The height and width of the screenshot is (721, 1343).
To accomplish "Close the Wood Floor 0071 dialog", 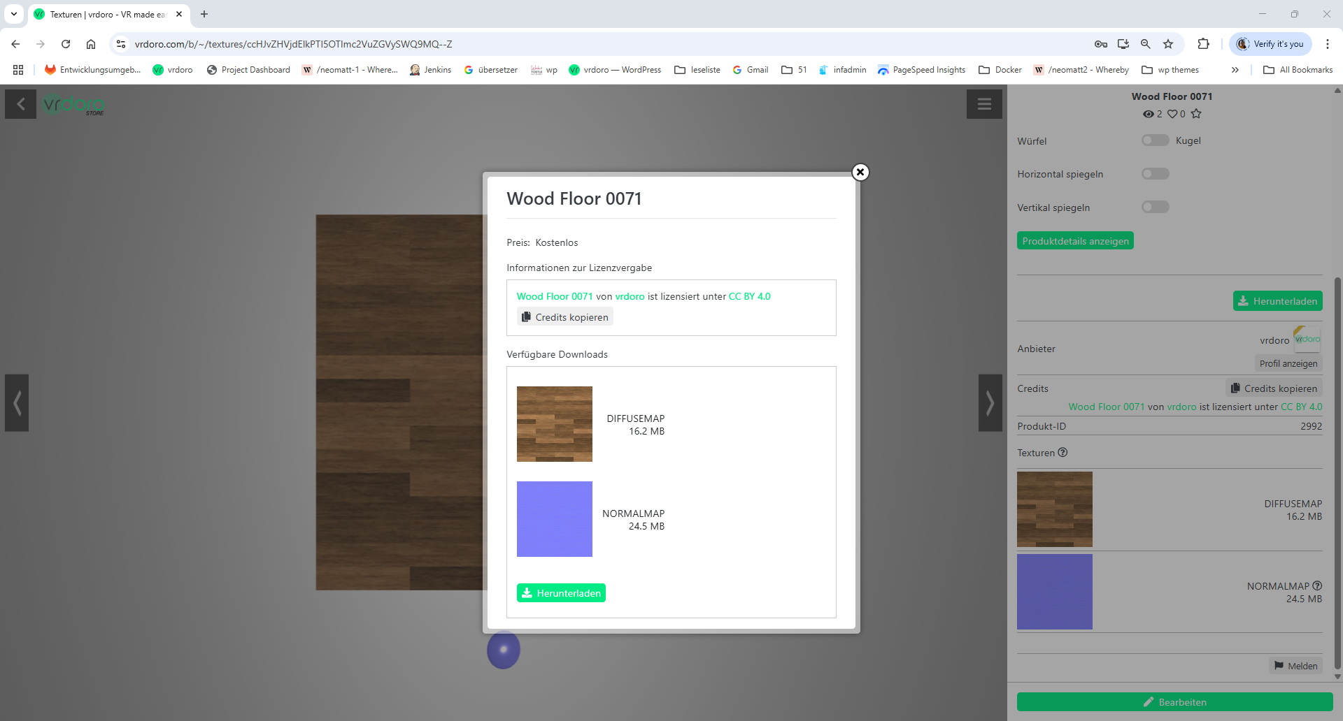I will pos(860,172).
